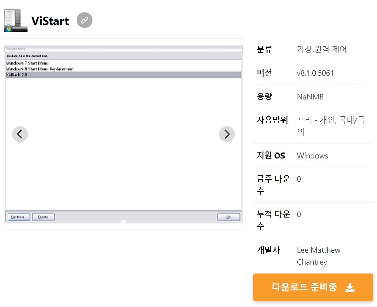
Task: Choose the highlighted XeBlack 2.0 skin
Action: (123, 75)
